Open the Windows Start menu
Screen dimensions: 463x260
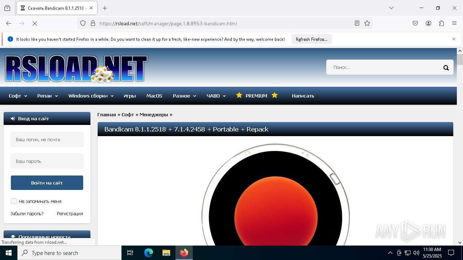pos(9,253)
